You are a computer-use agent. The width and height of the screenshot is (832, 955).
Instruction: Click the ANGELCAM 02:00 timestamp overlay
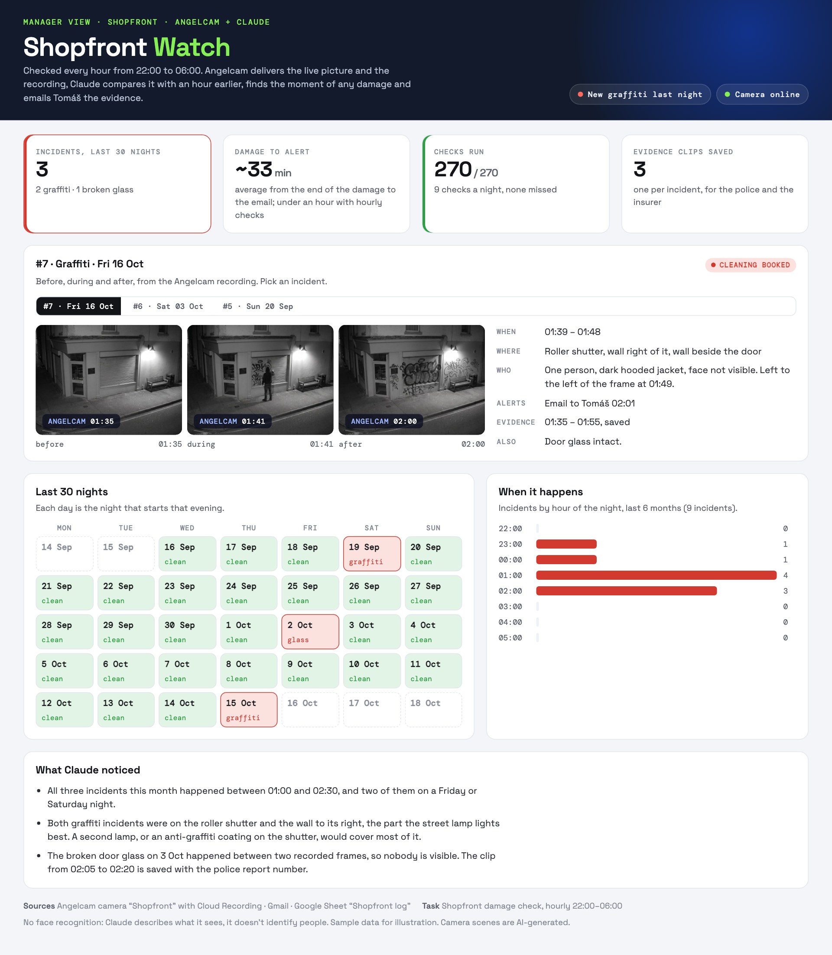(383, 421)
